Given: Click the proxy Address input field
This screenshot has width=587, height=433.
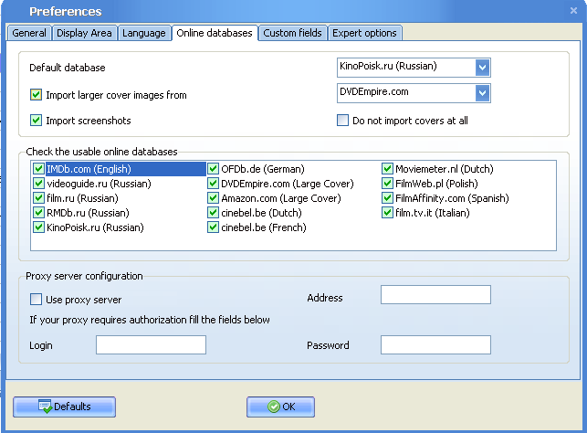Looking at the screenshot, I should [x=435, y=294].
